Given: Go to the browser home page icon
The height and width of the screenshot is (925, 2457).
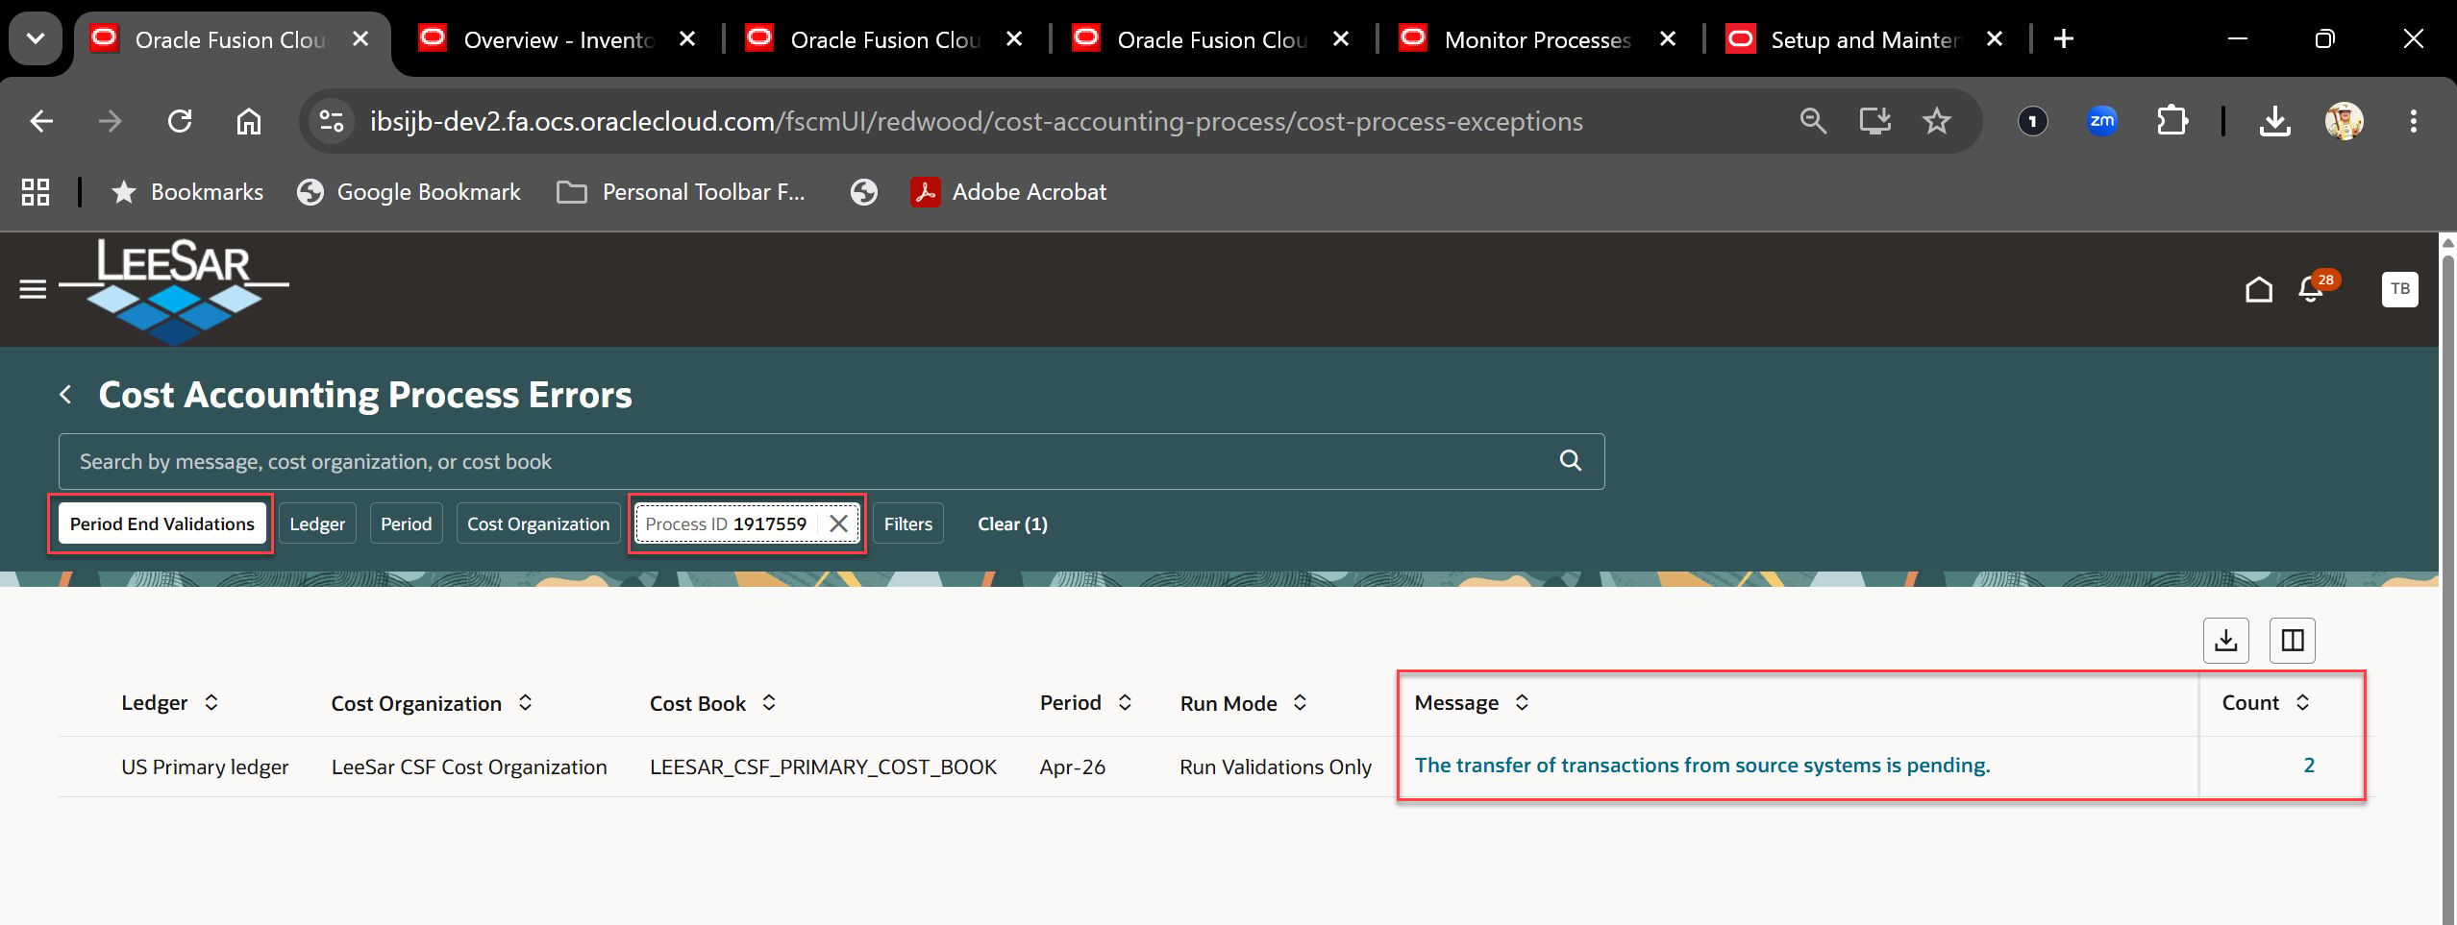Looking at the screenshot, I should [x=249, y=121].
